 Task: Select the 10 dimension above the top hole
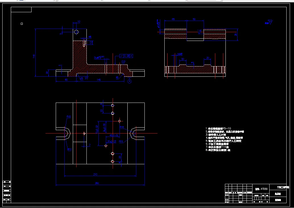point(79,22)
